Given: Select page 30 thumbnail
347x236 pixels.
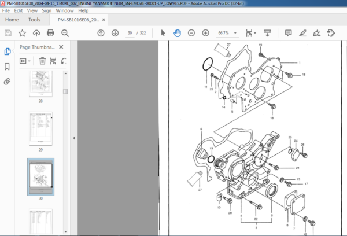Looking at the screenshot, I should pyautogui.click(x=40, y=176).
